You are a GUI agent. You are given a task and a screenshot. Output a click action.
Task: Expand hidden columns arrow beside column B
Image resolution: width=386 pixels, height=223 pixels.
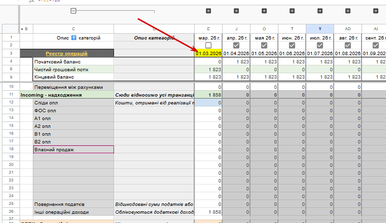(22, 29)
